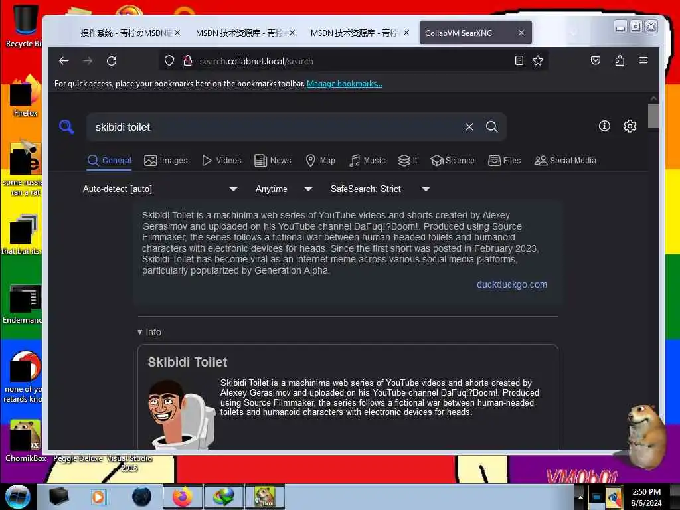
Task: Open the SafeSearch: Strict dropdown
Action: [x=381, y=189]
